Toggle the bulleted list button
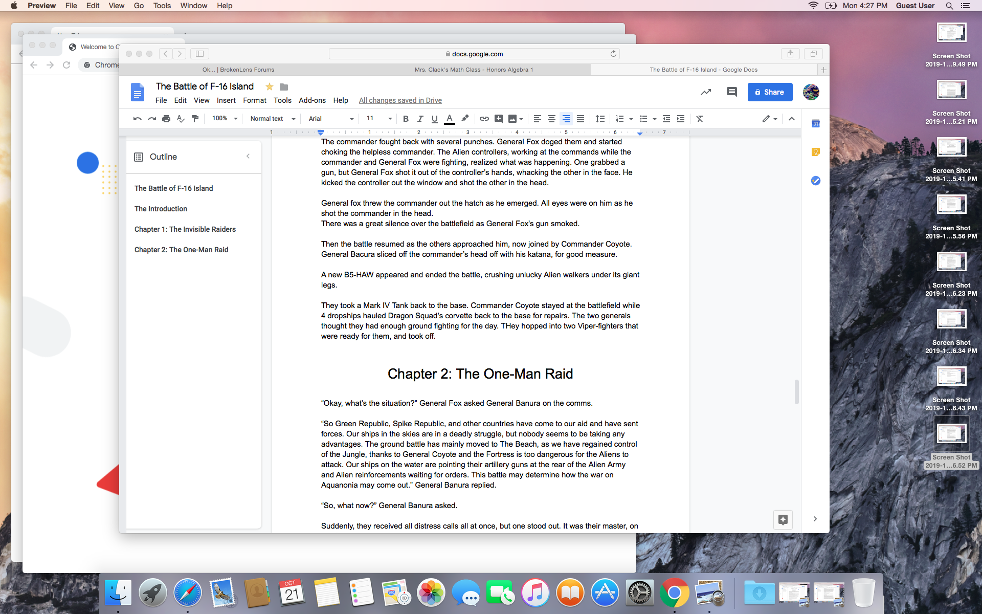982x614 pixels. 643,119
